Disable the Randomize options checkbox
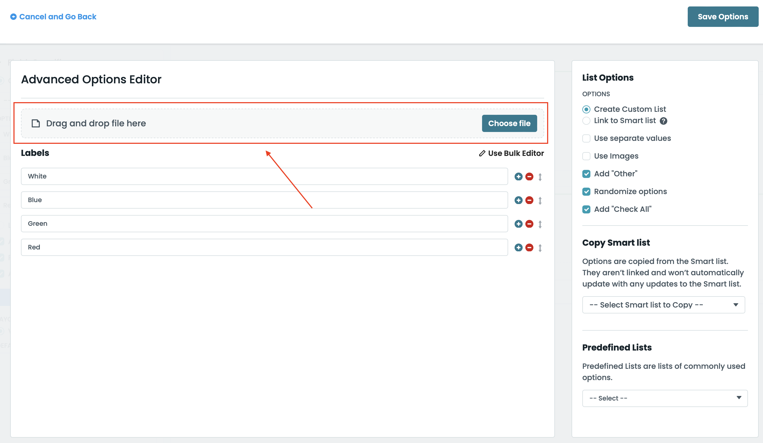Screen dimensions: 763x443 (x=586, y=191)
